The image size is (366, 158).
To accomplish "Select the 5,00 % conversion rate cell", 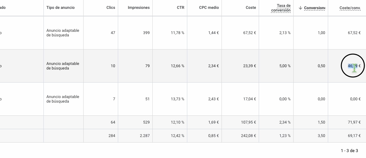I will (x=285, y=66).
